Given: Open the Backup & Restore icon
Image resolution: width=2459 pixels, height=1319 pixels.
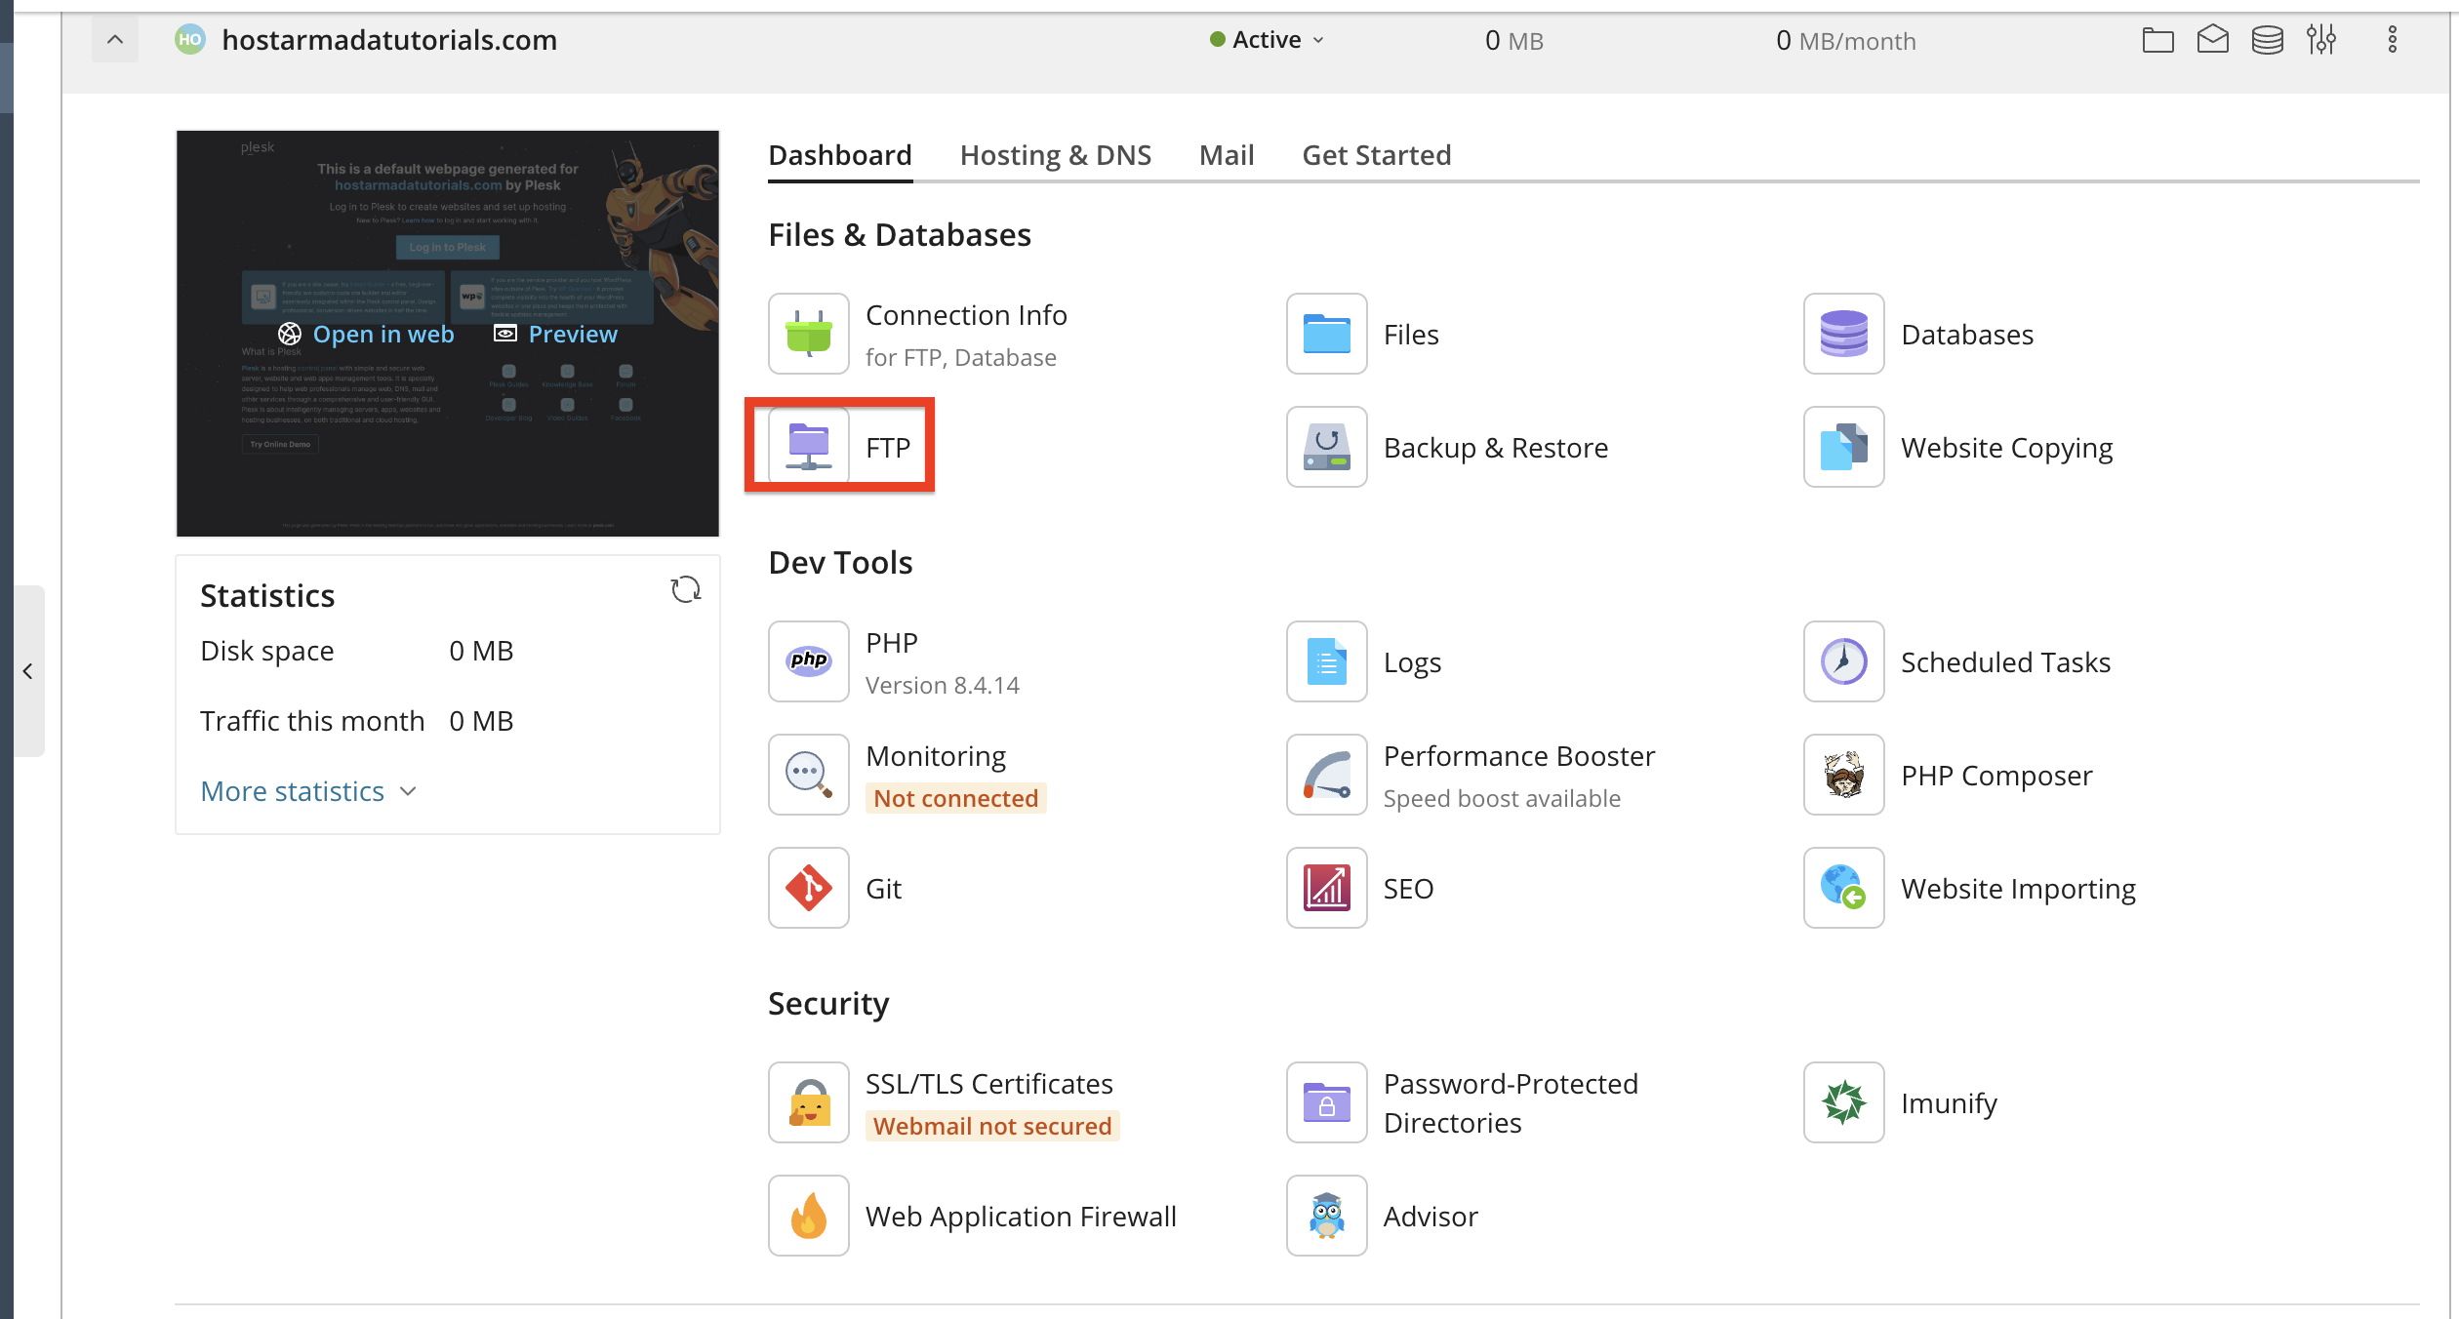Looking at the screenshot, I should tap(1327, 447).
